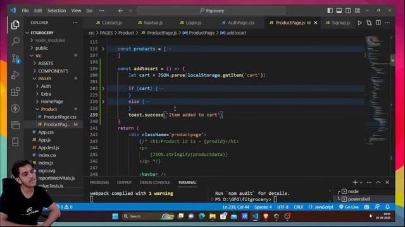Open Customize Layout icon

click(x=358, y=11)
